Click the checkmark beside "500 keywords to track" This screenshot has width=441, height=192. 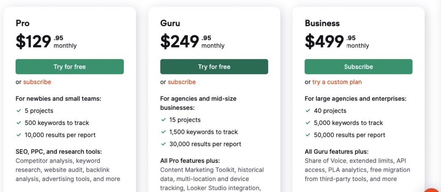point(19,123)
